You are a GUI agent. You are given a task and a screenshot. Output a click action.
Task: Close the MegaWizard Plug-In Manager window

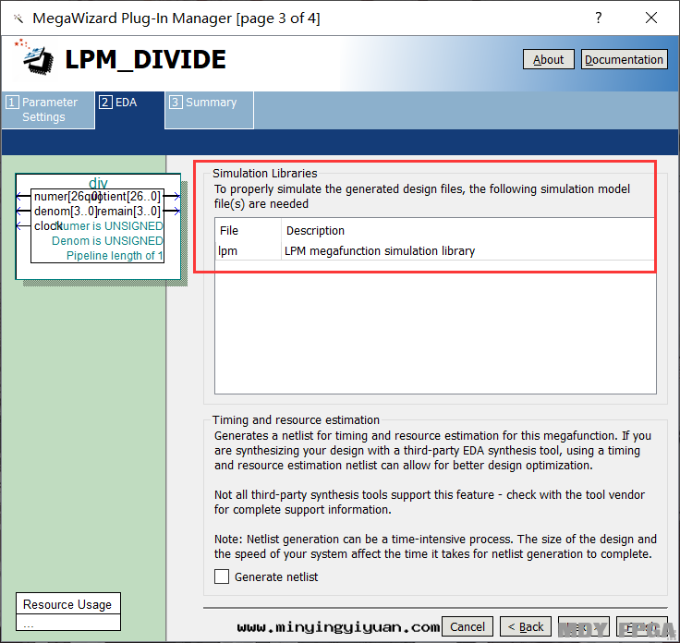click(651, 18)
